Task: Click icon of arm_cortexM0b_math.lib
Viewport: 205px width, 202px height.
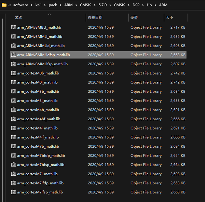Action: 13,73
